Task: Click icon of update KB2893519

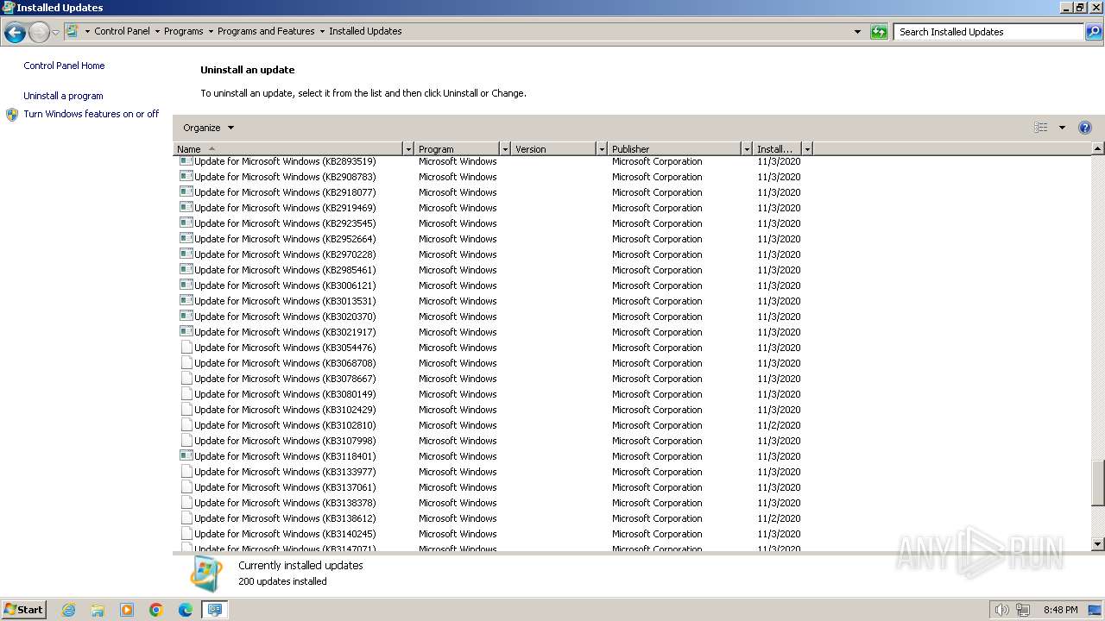Action: point(186,161)
